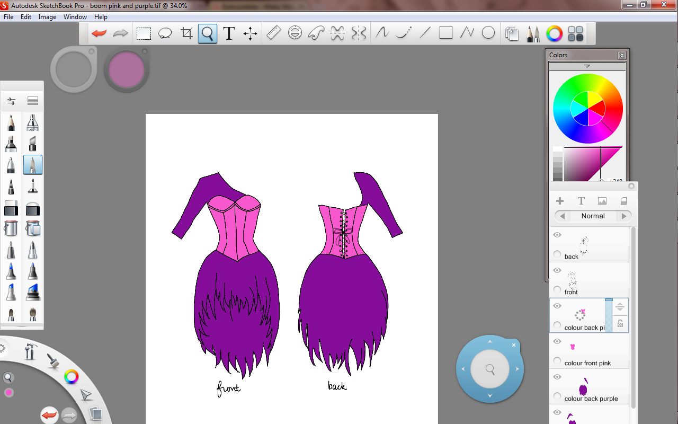The image size is (678, 424).
Task: Click the pink current color puck
Action: [x=127, y=69]
